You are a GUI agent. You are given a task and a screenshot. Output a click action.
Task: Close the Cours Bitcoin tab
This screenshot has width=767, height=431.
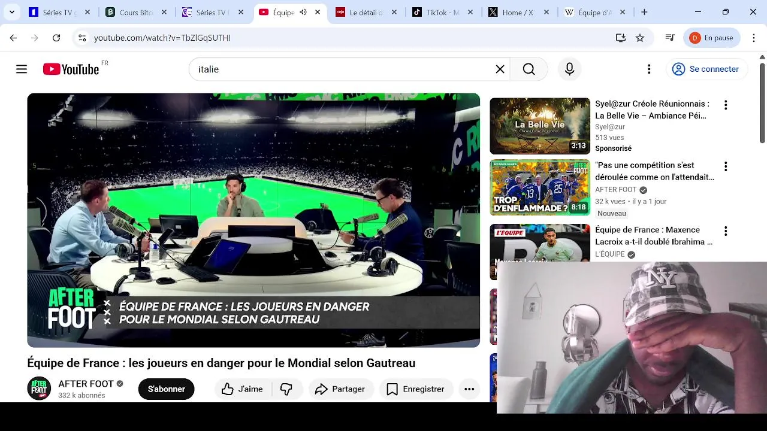pyautogui.click(x=164, y=12)
